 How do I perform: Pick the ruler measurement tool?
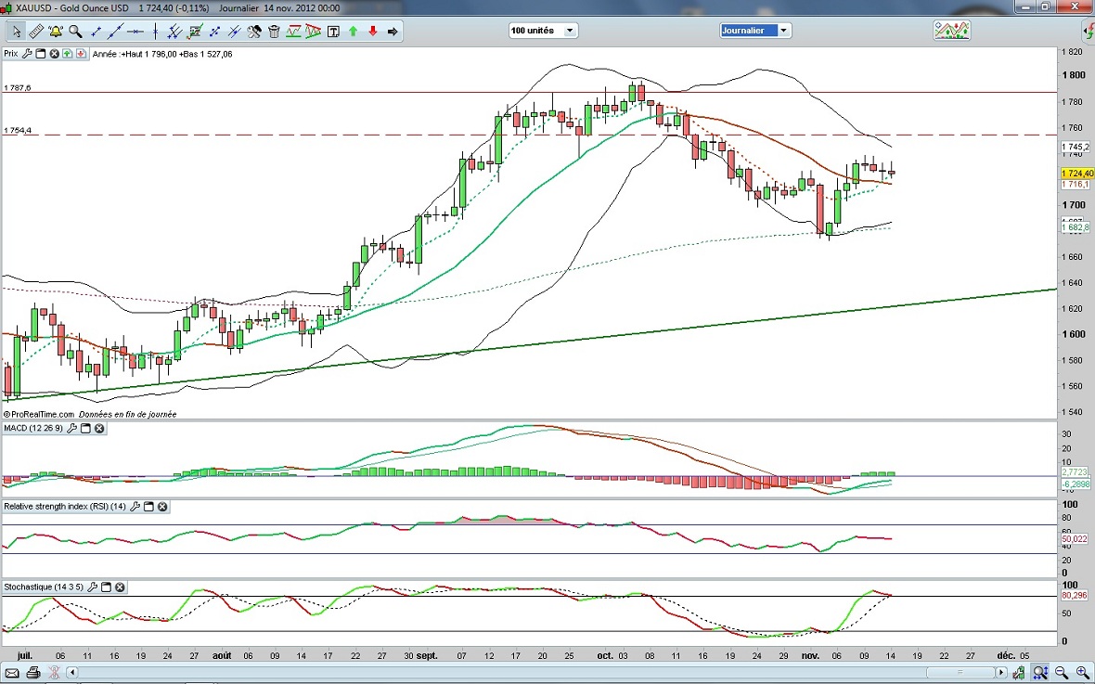(36, 32)
